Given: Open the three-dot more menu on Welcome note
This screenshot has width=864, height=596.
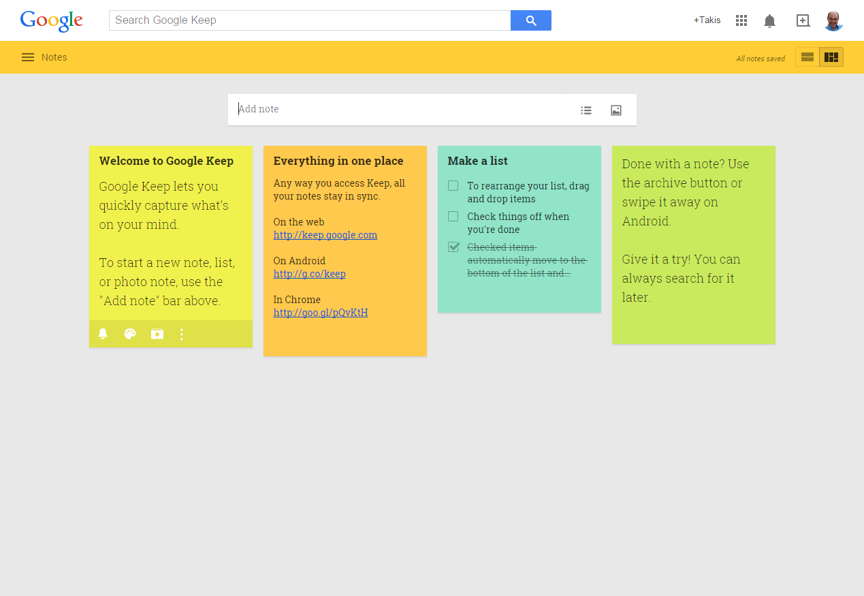Looking at the screenshot, I should tap(182, 334).
